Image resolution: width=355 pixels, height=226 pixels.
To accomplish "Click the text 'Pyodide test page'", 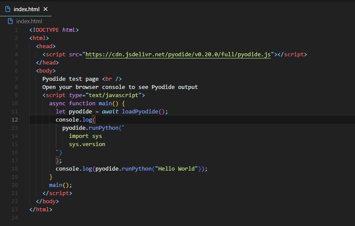I will tap(70, 79).
